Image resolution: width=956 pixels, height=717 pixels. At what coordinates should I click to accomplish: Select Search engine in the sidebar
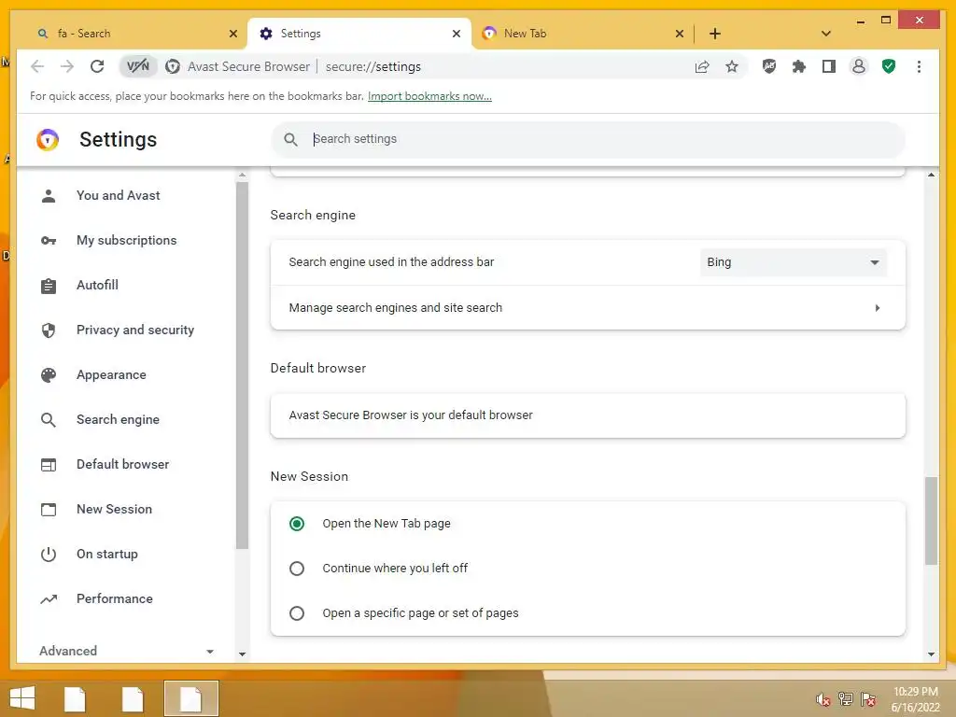[x=118, y=419]
